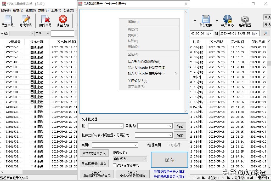Expand the 根据 field dropdown in main window
271x181 pixels.
point(32,33)
